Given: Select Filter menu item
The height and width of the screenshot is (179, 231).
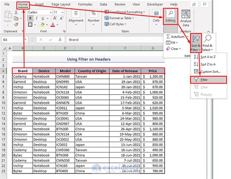Looking at the screenshot, I should click(209, 80).
